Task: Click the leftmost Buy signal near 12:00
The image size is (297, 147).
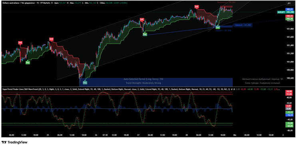Action: click(x=28, y=62)
